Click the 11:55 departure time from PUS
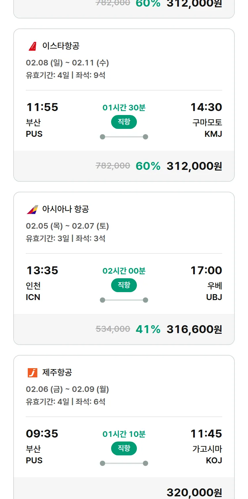Screen dimensions: 248x499 pyautogui.click(x=42, y=107)
